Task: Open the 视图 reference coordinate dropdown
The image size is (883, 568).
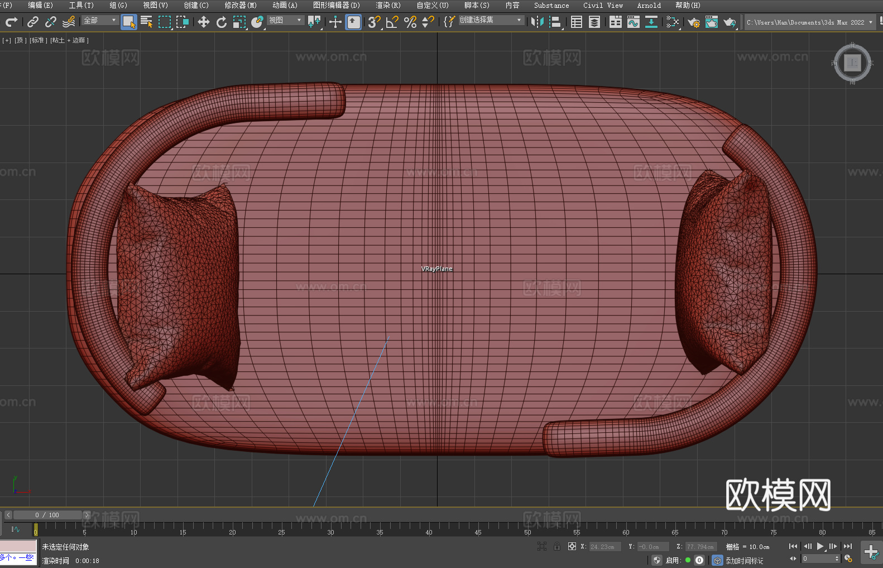Action: 285,20
